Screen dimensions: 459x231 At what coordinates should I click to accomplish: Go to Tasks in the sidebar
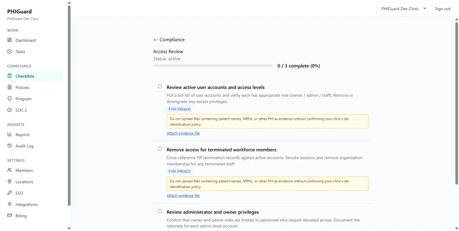33,52
